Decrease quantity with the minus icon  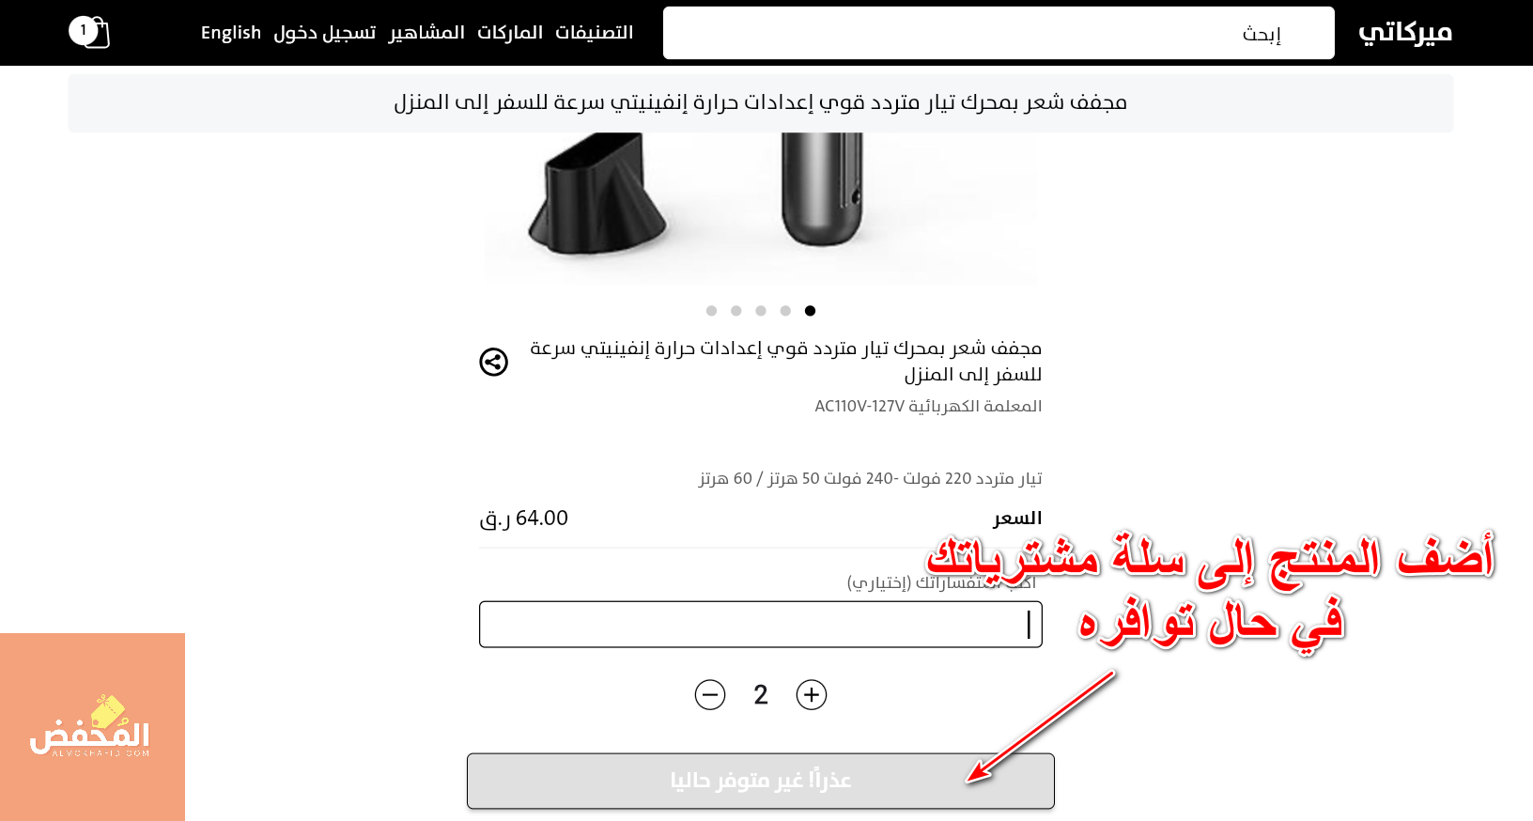[x=710, y=695]
